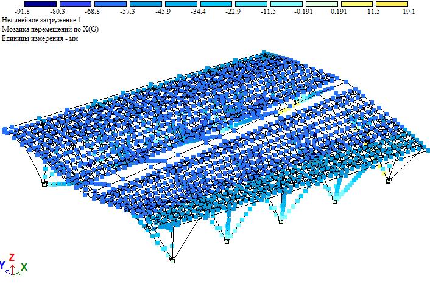
Task: Click the legend swatch between -34.4 and -22.9
Action: (216, 4)
